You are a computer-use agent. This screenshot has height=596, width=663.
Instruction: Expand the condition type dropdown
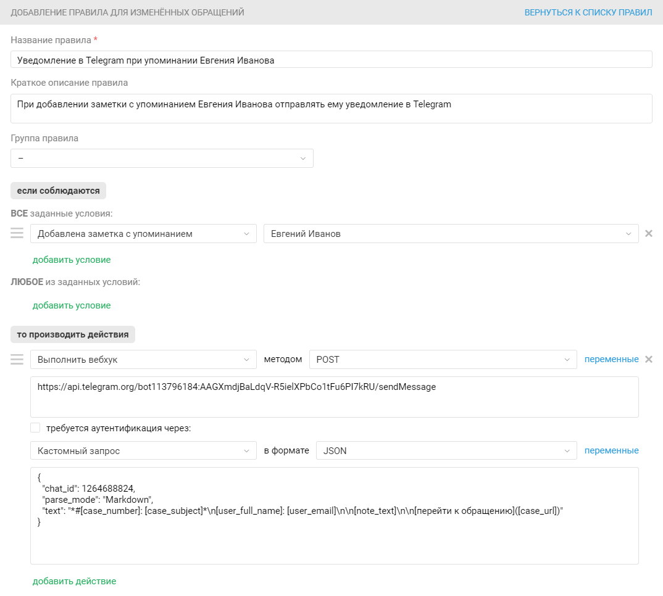tap(143, 234)
